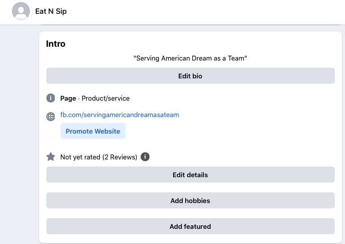This screenshot has width=345, height=244.
Task: Click the gray margin left of Intro card
Action: click(19, 134)
